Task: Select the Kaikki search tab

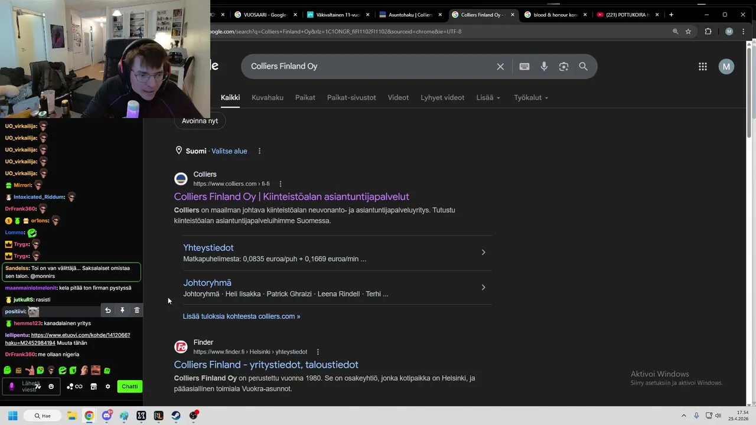Action: pyautogui.click(x=230, y=98)
